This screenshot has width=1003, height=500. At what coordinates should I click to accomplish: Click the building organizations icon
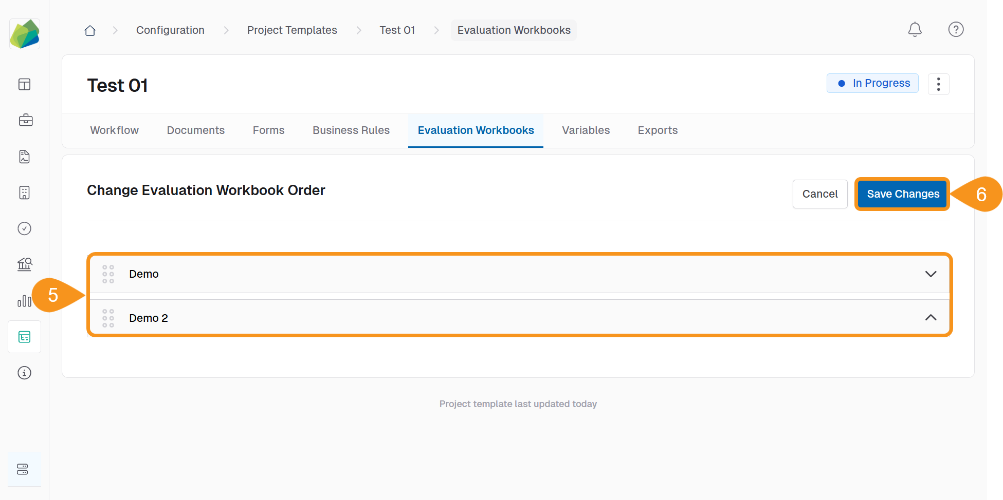[x=24, y=193]
